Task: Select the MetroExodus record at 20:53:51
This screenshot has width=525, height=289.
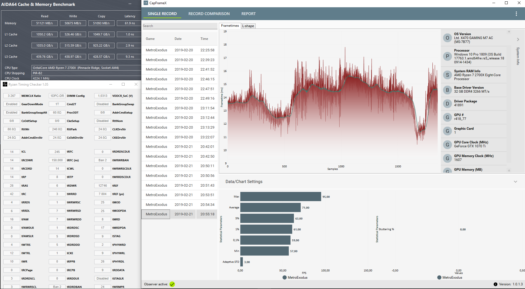Action: [x=180, y=195]
